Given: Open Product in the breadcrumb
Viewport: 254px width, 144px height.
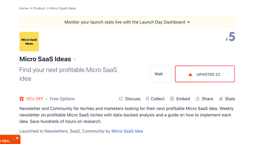Looking at the screenshot, I should [x=39, y=8].
